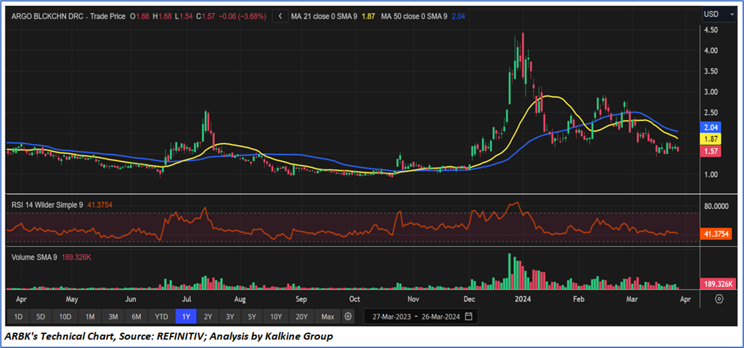Set chart range to 5Y
This screenshot has width=744, height=348.
(252, 317)
